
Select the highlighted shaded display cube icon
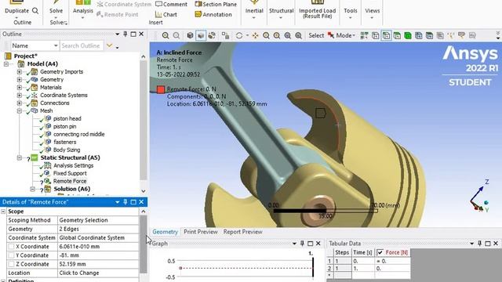point(201,35)
